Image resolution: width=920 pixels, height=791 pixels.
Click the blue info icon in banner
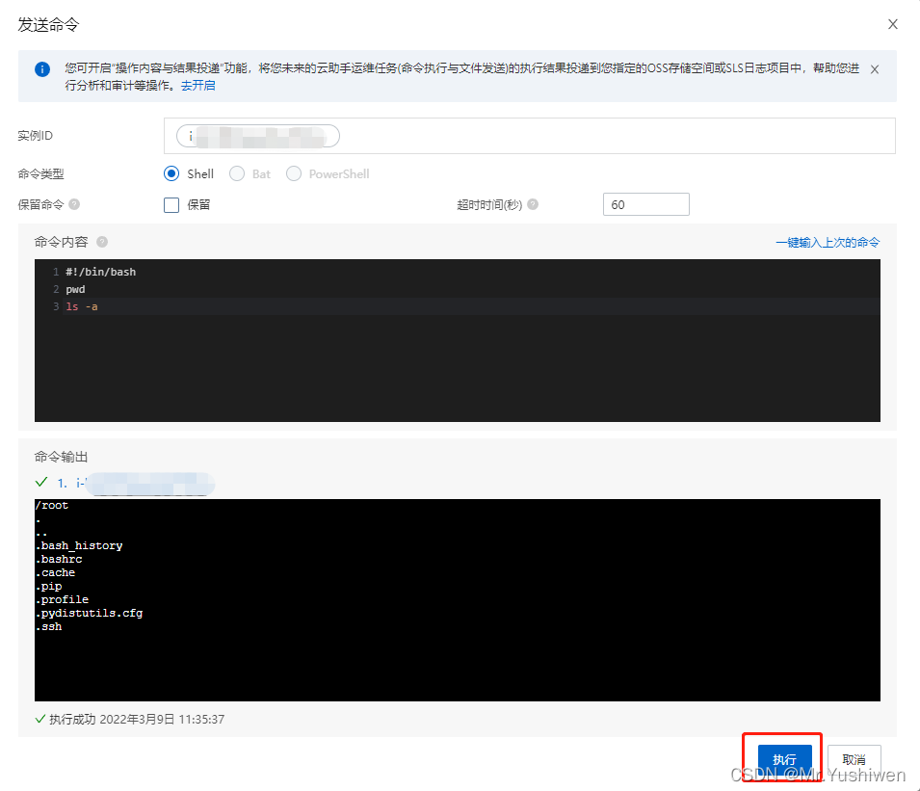tap(42, 69)
